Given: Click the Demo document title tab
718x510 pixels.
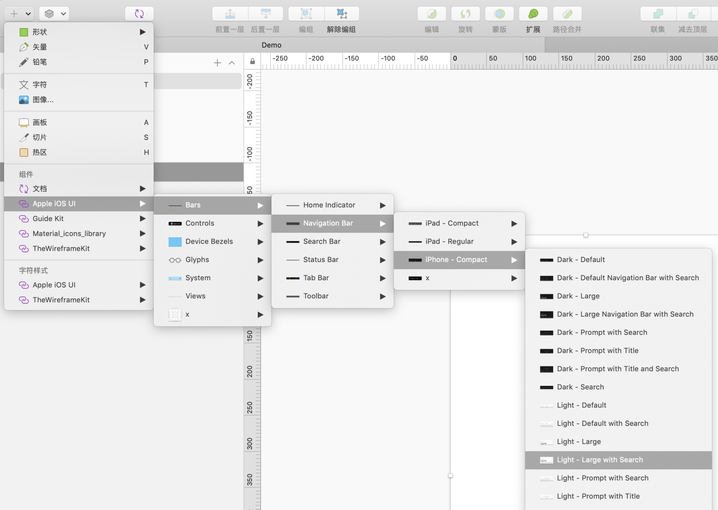Looking at the screenshot, I should (x=271, y=45).
